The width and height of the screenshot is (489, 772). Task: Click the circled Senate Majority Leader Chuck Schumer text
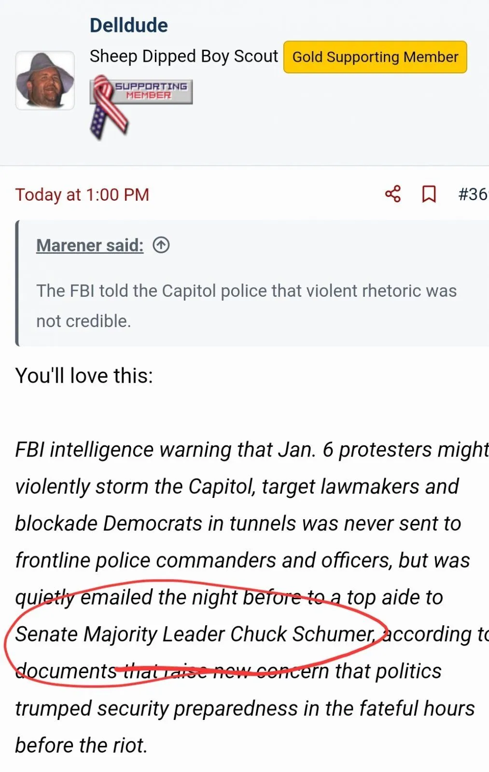pos(195,634)
